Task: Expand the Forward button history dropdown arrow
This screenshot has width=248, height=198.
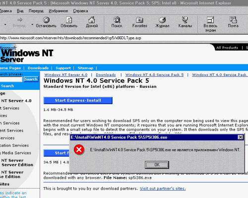Action: (32, 25)
